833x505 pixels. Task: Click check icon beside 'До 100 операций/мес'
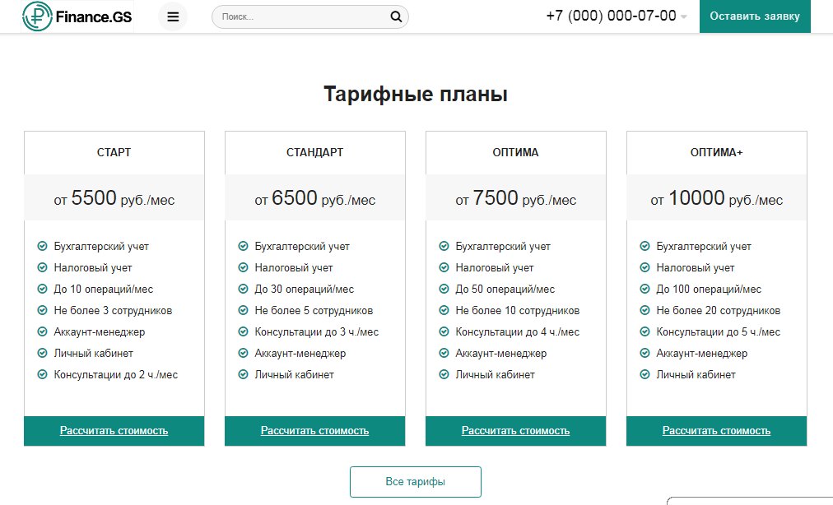(645, 290)
